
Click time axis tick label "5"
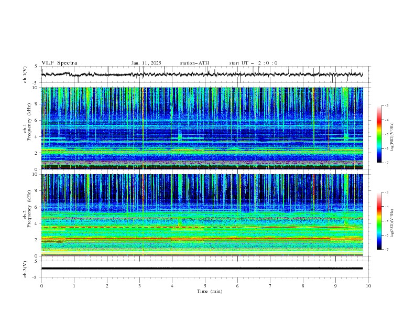[x=205, y=286]
